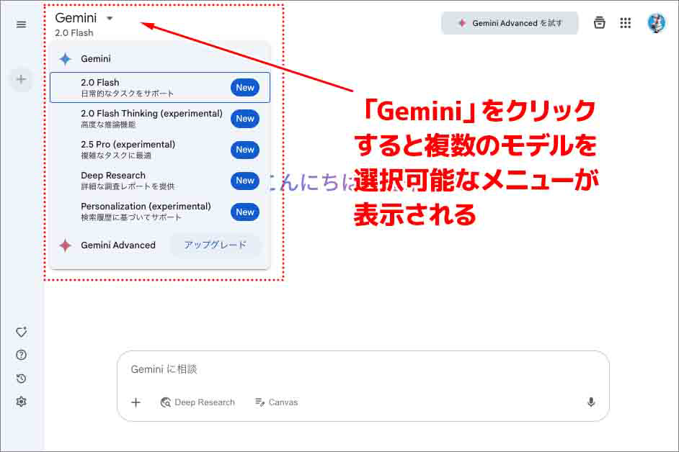Select Deep Research in the prompt bar
The height and width of the screenshot is (452, 679).
point(198,402)
